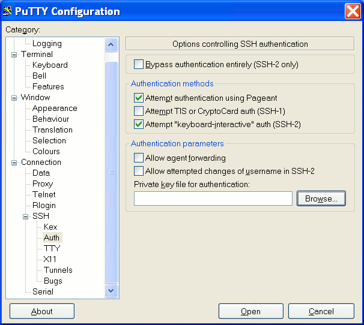Image resolution: width=364 pixels, height=325 pixels.
Task: Open X11 forwarding settings
Action: coord(50,259)
